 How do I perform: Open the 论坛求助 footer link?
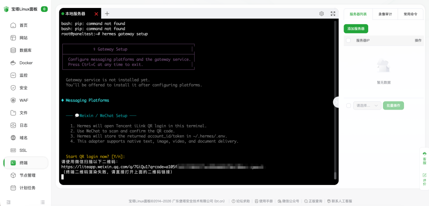pyautogui.click(x=241, y=201)
